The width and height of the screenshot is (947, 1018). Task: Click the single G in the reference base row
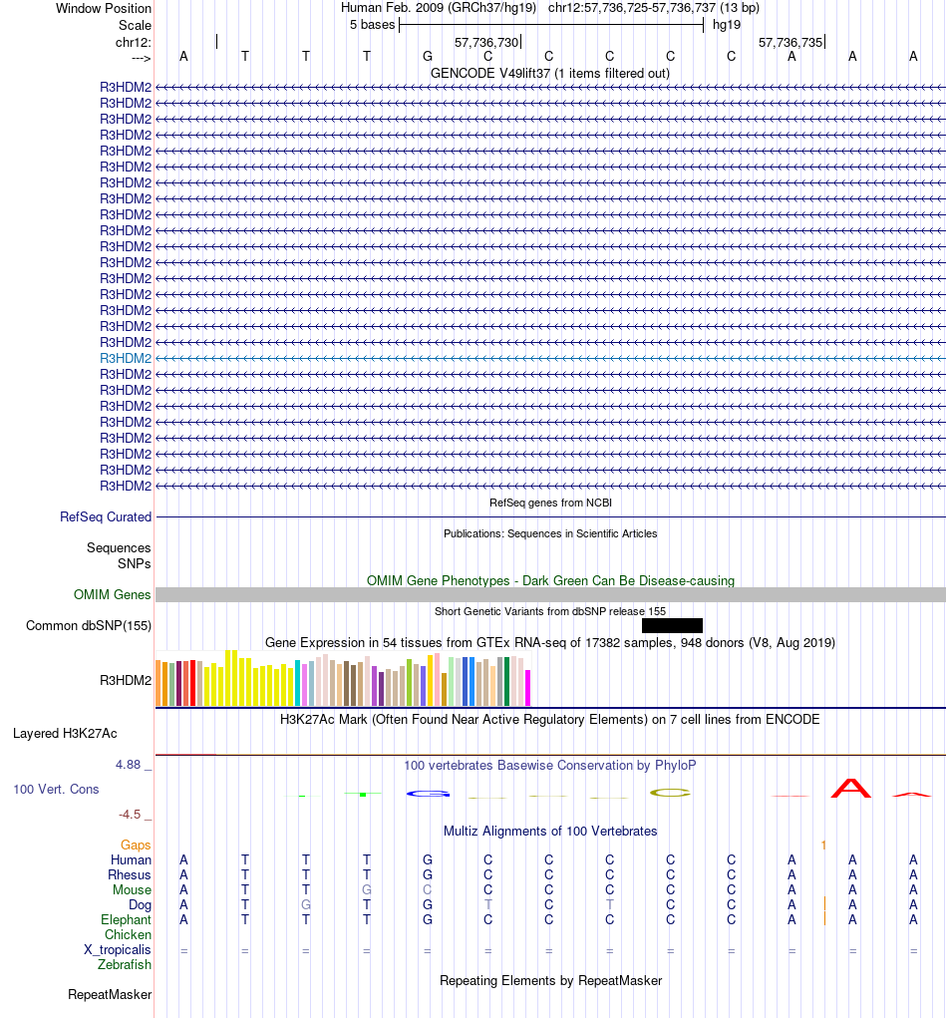click(427, 57)
